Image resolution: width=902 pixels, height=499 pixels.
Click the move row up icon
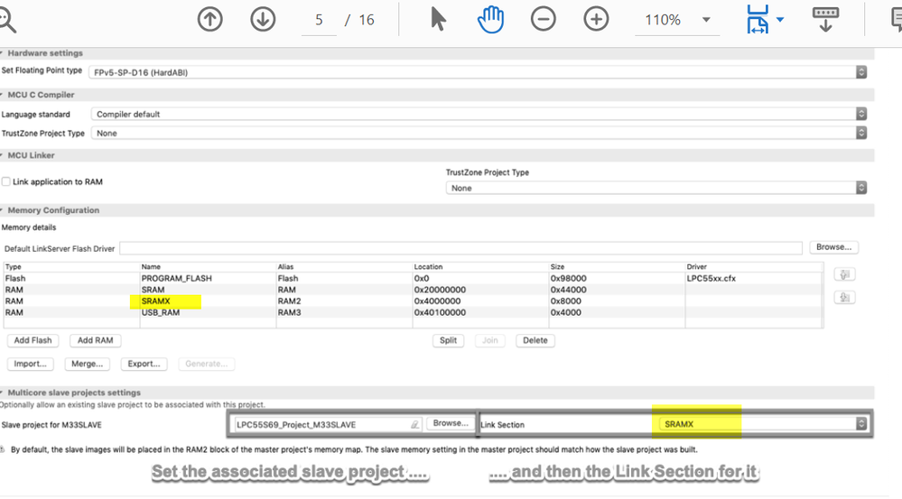coord(844,275)
